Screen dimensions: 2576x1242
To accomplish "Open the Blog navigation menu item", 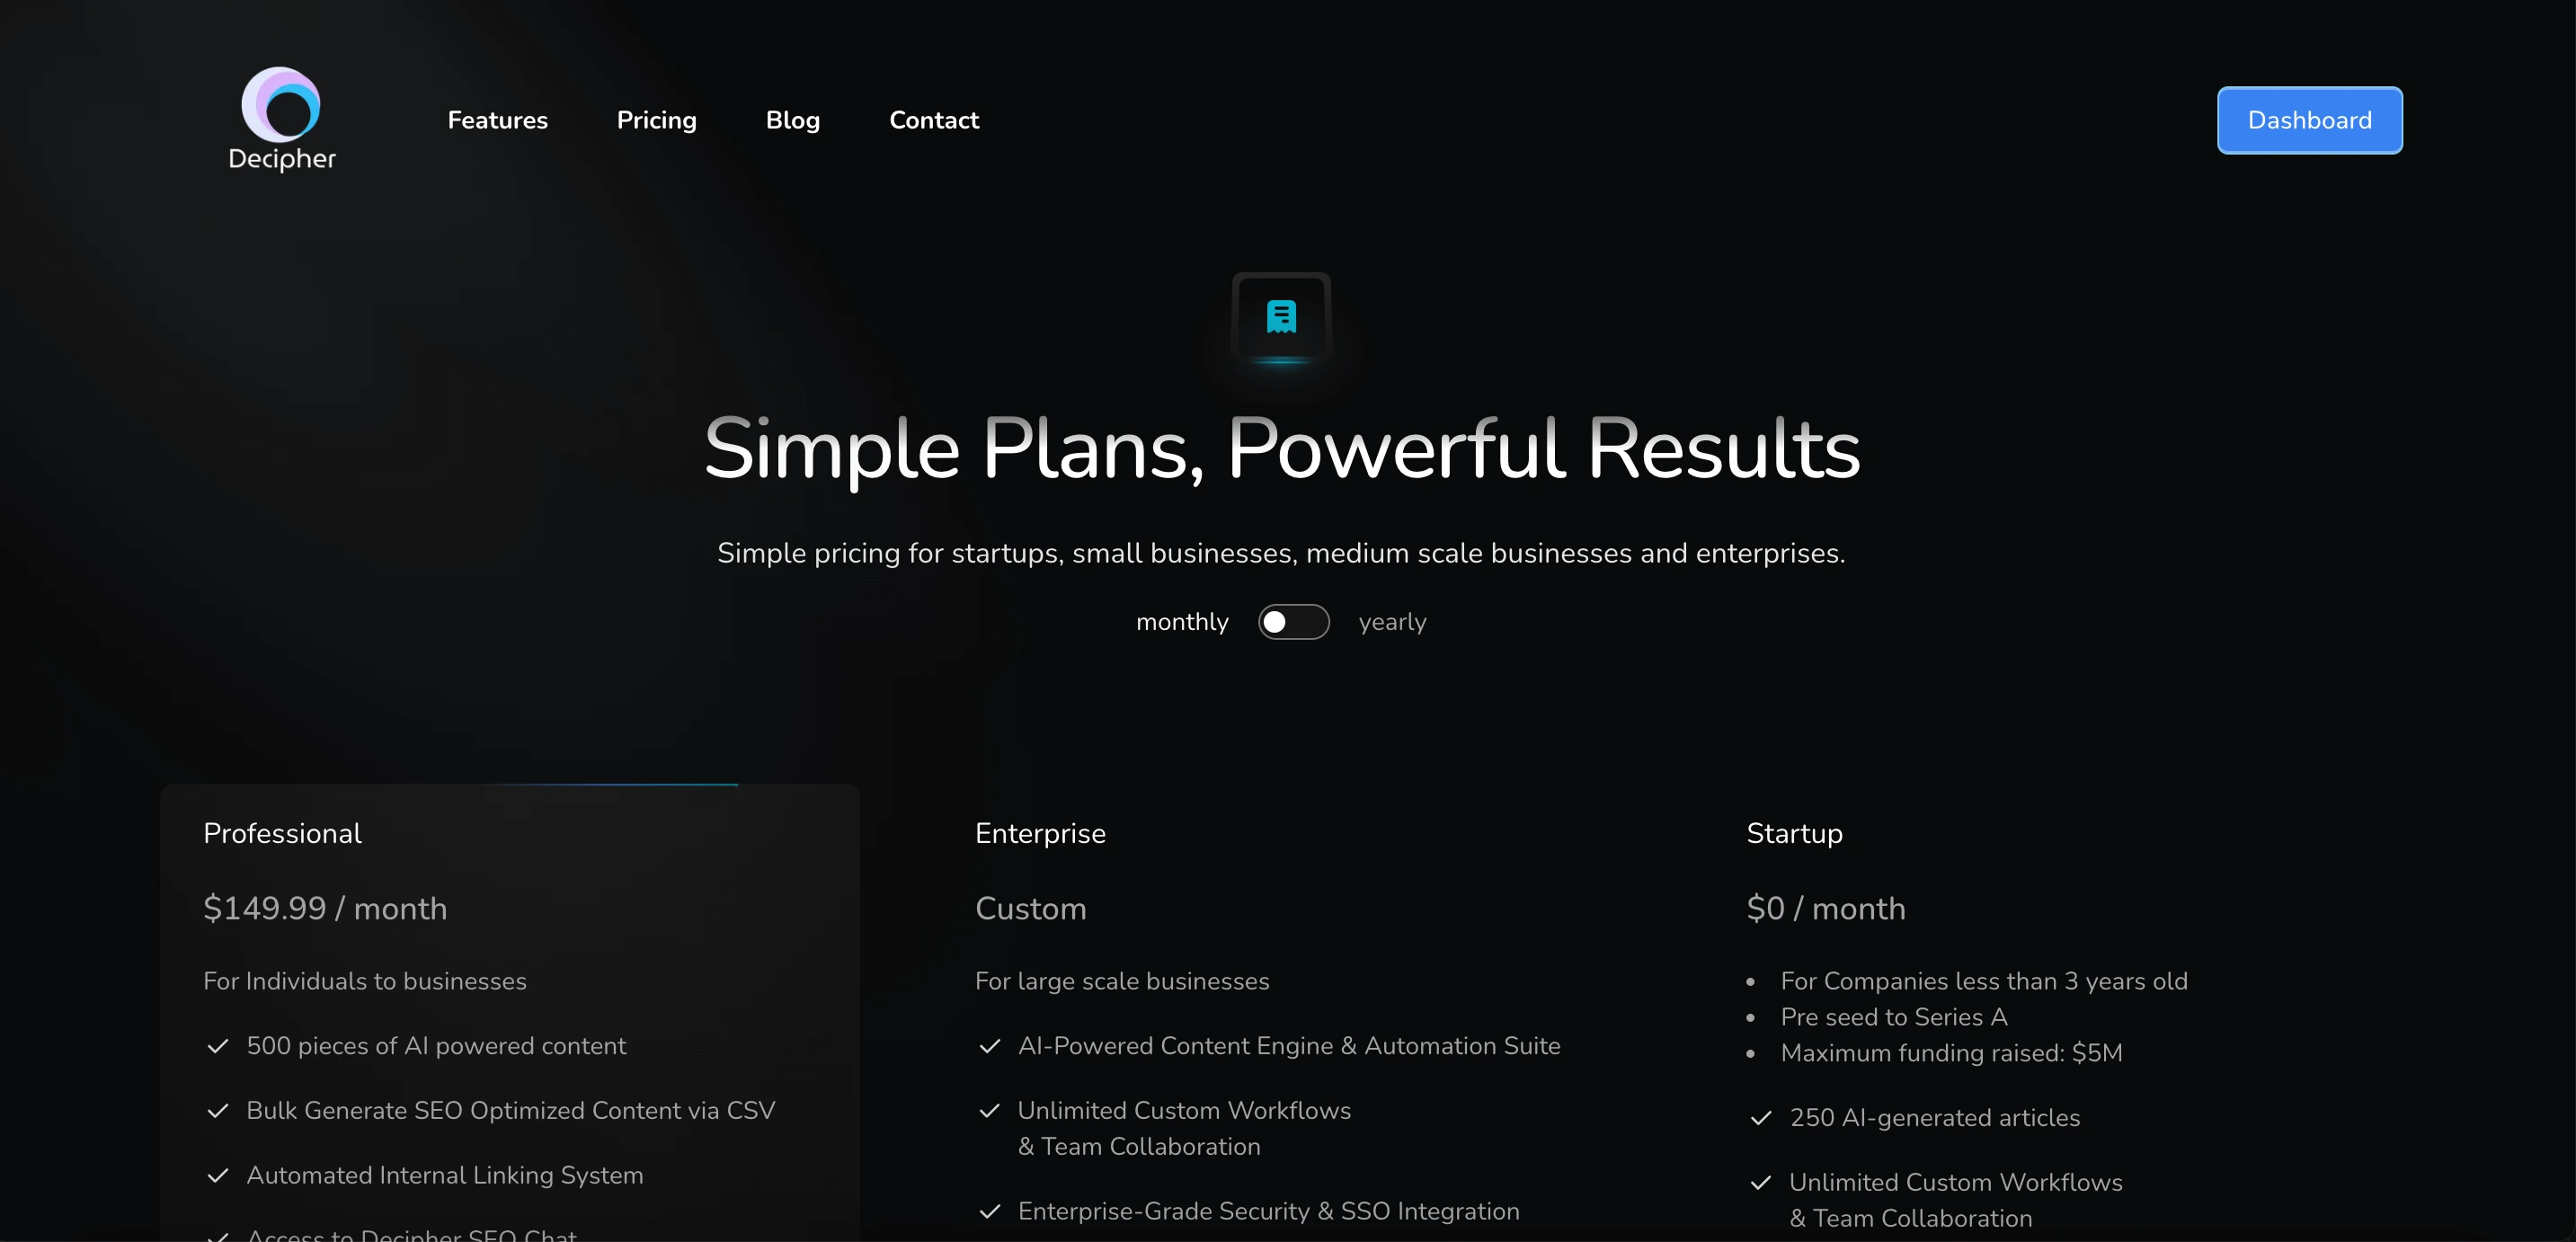I will click(x=792, y=119).
